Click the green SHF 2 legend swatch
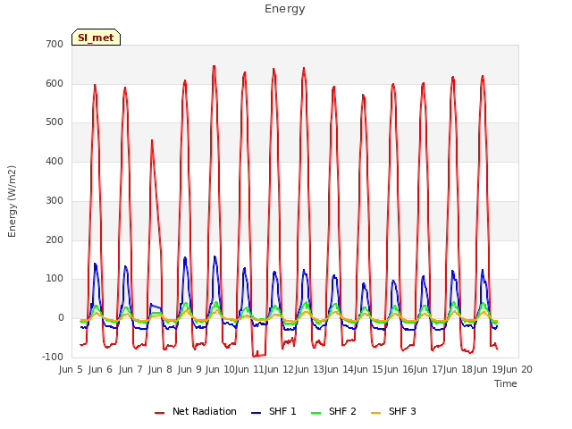Viewport: 572px width, 429px height. point(315,413)
